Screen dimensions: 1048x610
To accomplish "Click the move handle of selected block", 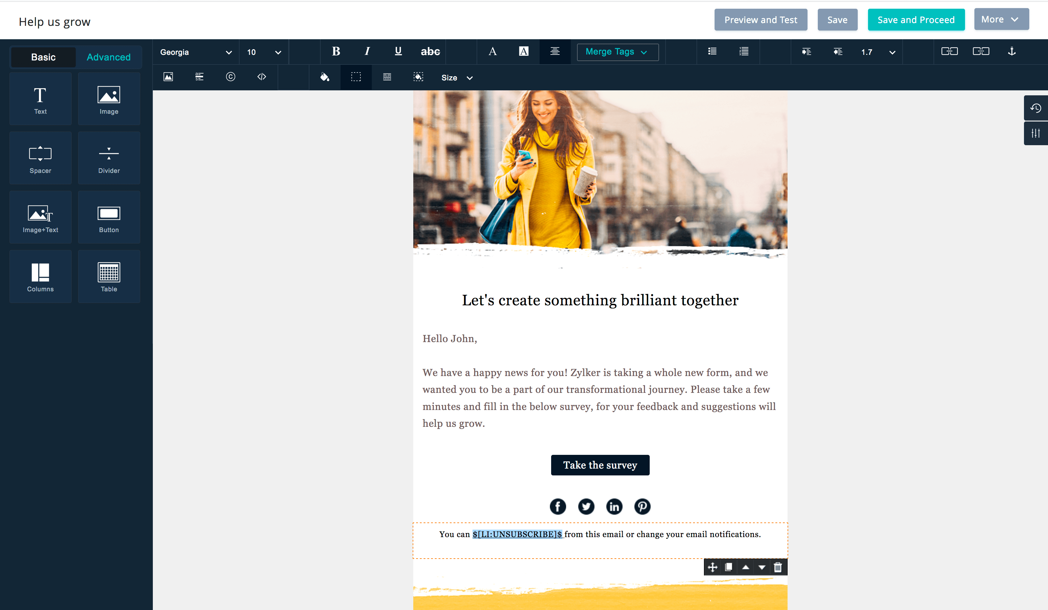I will [x=712, y=567].
